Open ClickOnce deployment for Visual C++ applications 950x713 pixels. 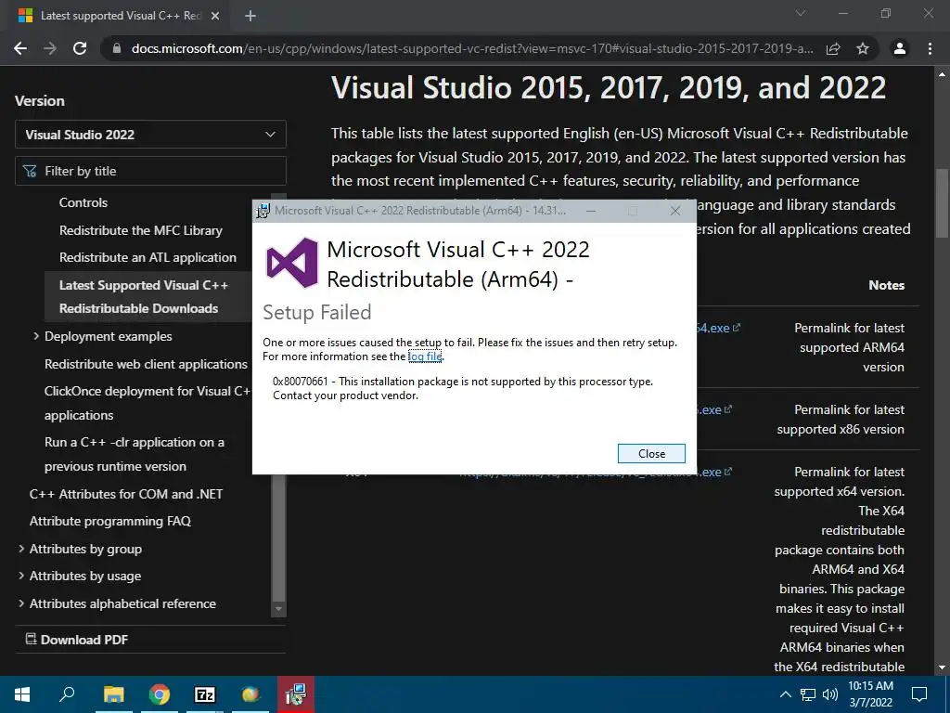pos(147,403)
